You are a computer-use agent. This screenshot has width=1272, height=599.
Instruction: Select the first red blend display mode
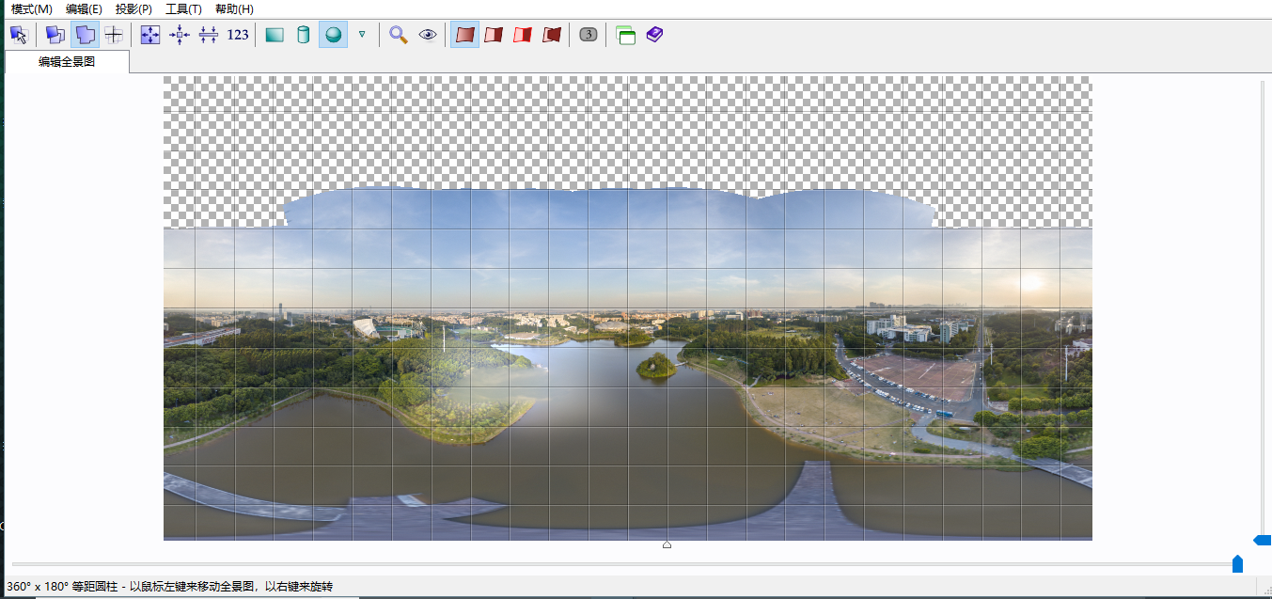coord(464,35)
